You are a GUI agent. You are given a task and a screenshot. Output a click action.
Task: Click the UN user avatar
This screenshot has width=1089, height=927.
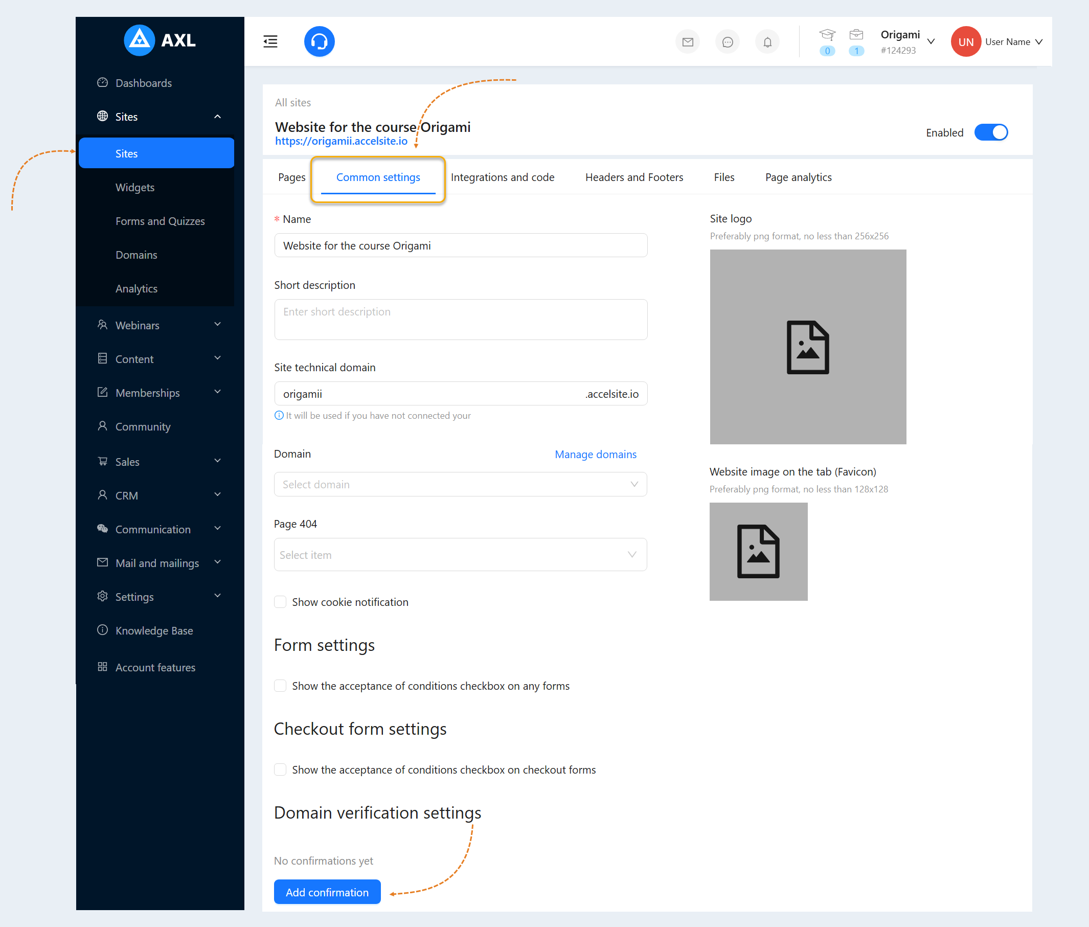[966, 41]
